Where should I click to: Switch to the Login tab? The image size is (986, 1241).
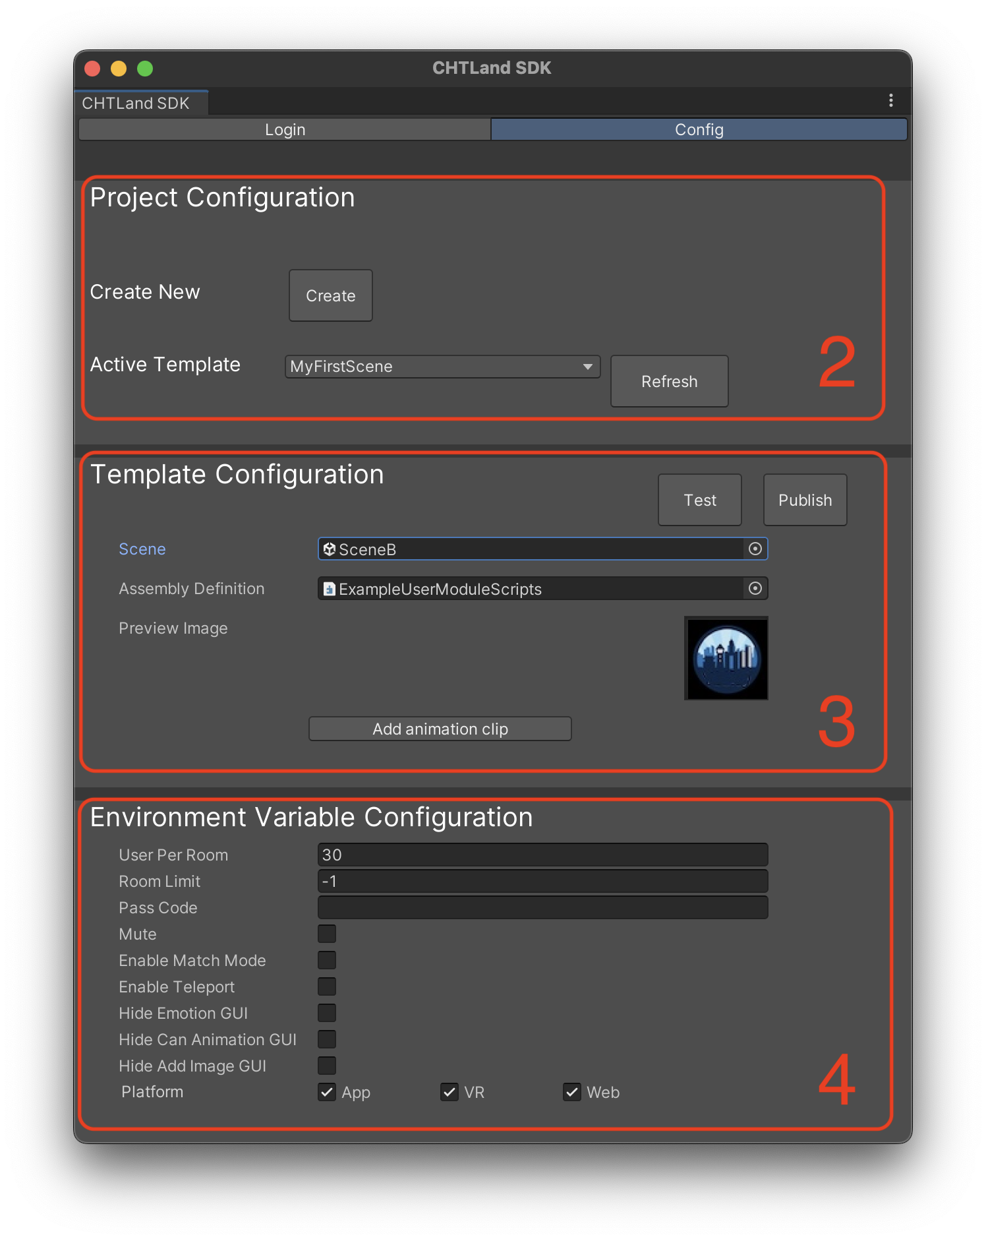click(285, 129)
